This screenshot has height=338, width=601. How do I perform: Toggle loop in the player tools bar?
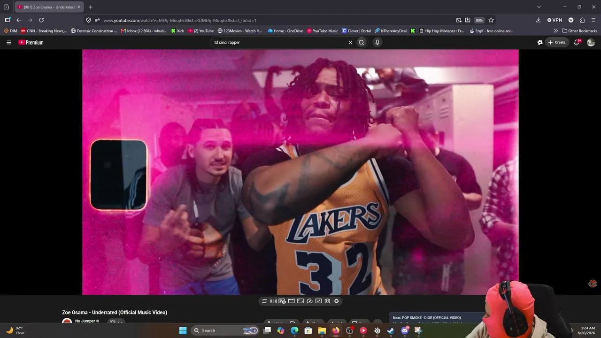pos(264,301)
